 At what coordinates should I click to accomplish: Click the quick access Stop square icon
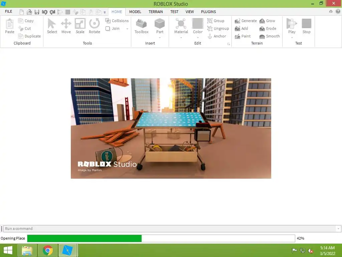point(68,12)
